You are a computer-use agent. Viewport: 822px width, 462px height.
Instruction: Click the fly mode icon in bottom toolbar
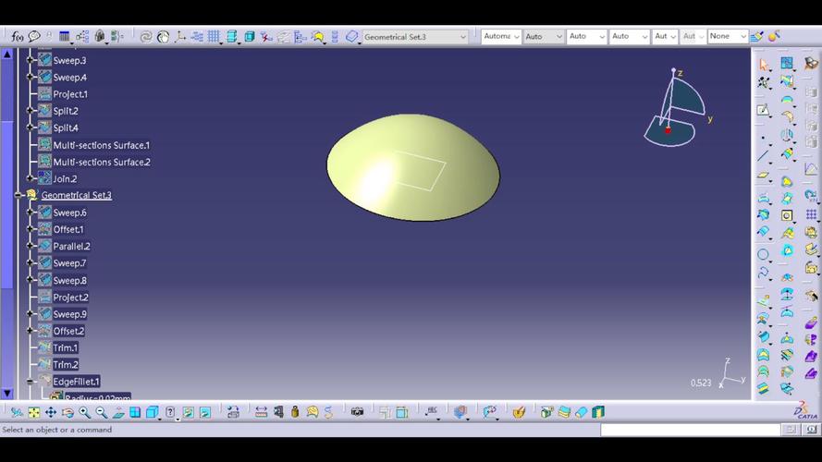click(x=17, y=412)
